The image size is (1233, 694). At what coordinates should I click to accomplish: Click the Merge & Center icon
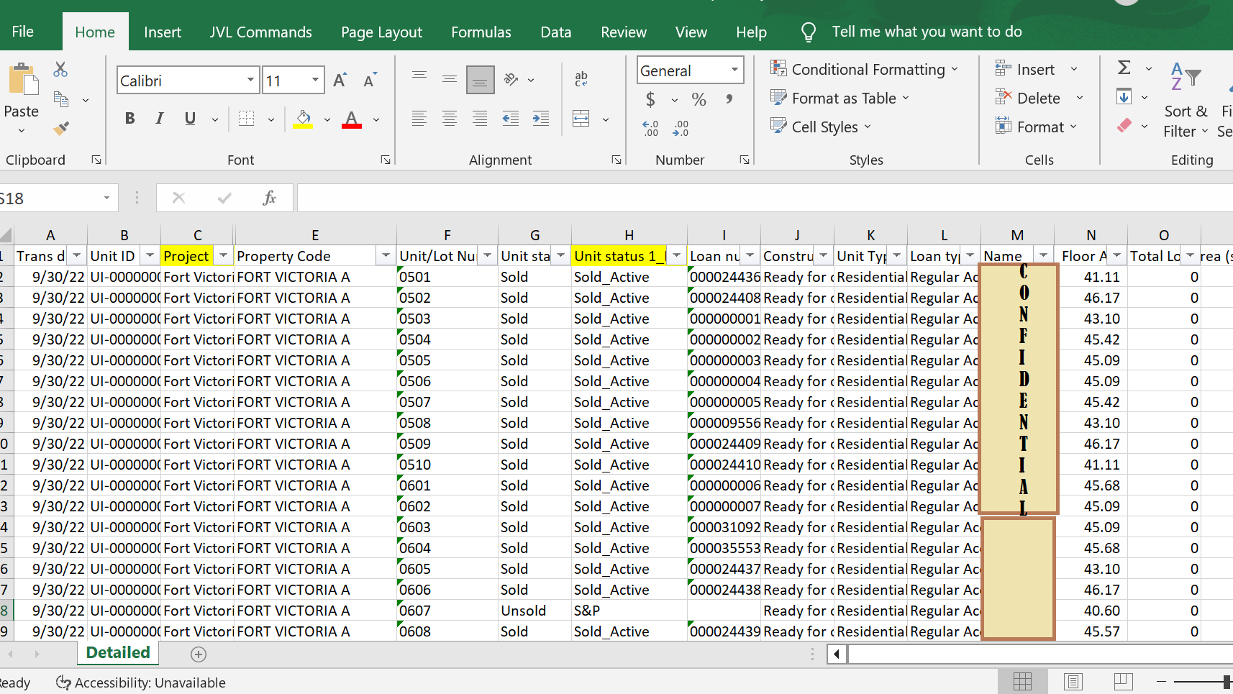point(581,119)
